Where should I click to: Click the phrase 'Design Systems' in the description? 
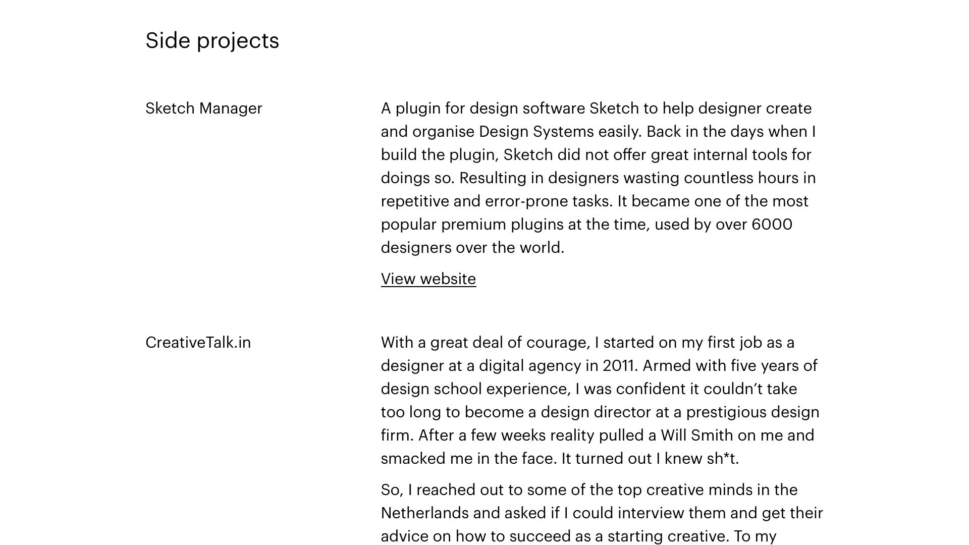click(536, 132)
